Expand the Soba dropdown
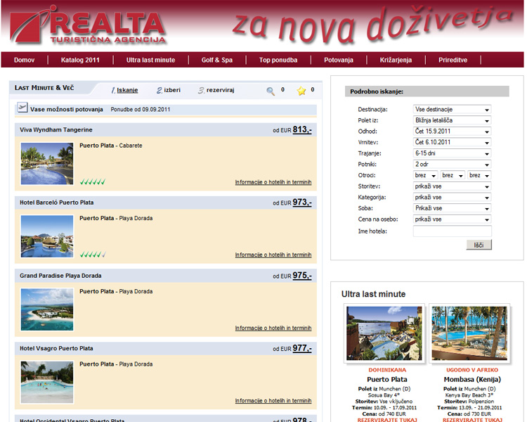 (x=452, y=208)
